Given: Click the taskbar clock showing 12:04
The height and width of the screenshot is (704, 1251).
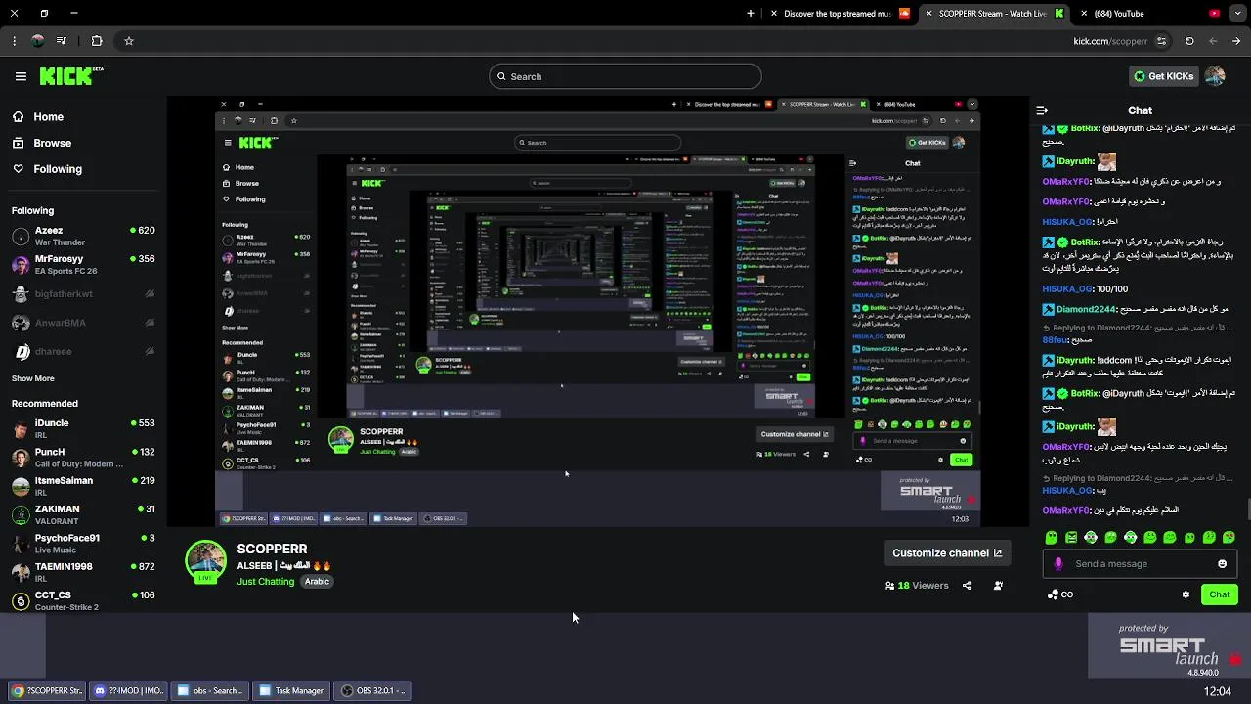Looking at the screenshot, I should (1218, 691).
